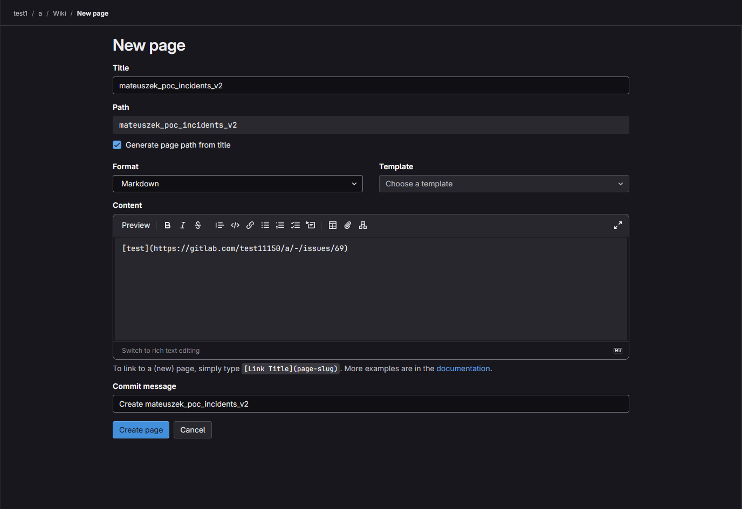Add a link via toolbar
742x509 pixels.
250,225
